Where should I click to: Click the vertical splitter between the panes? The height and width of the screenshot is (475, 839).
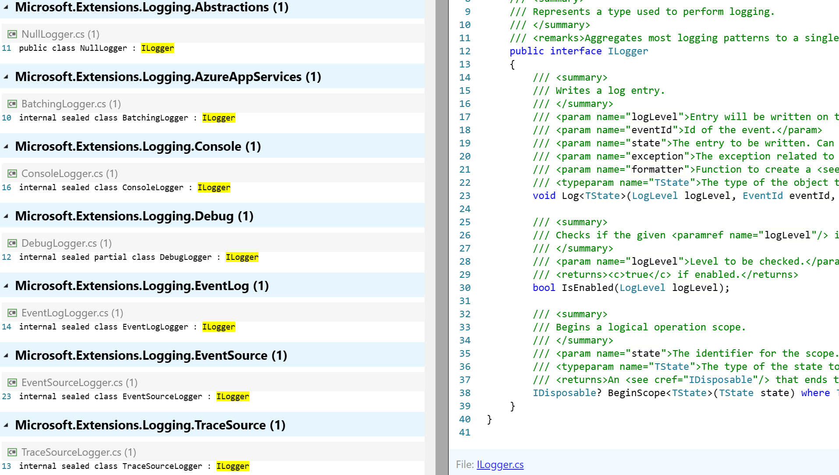[x=442, y=237]
